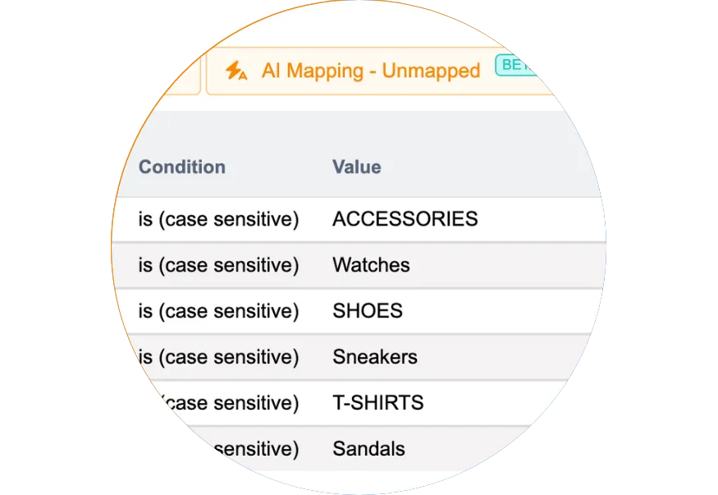Open the condition dropdown for the Sandals row
The width and height of the screenshot is (718, 495).
(246, 449)
